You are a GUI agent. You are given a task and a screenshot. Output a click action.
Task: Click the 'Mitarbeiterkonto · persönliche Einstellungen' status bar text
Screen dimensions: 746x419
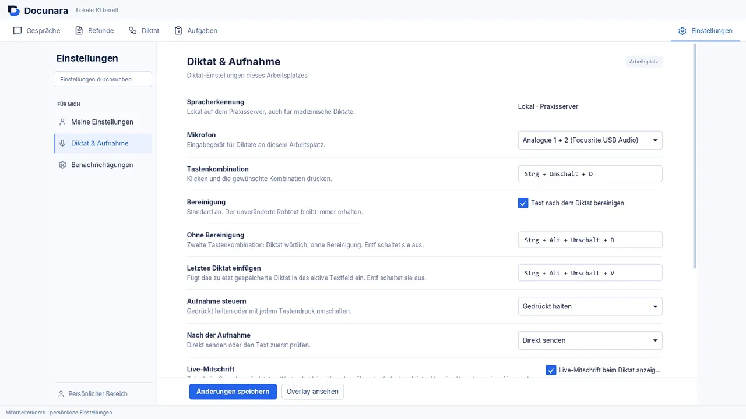59,413
